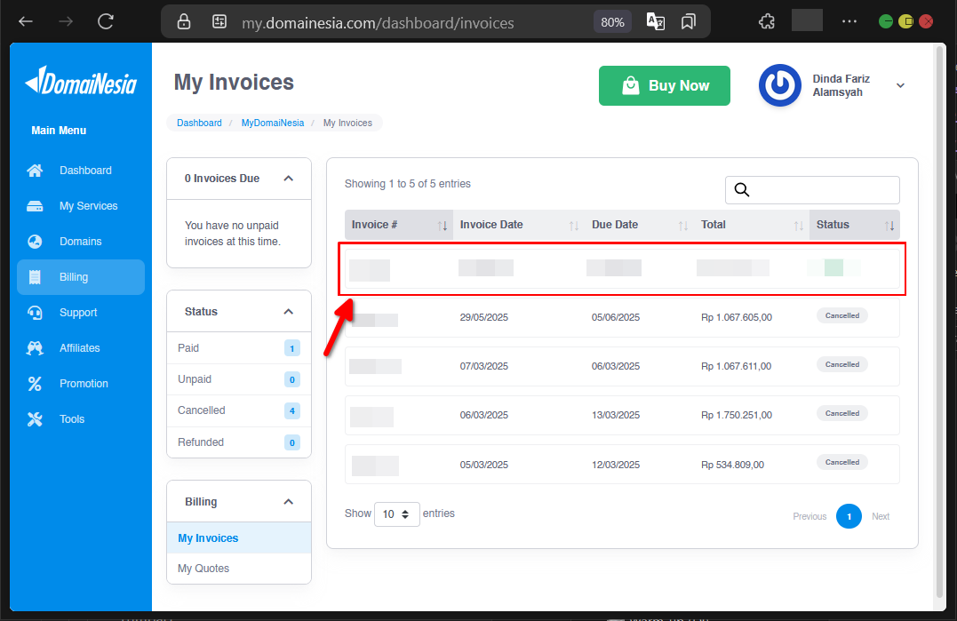Click the Tools wrench icon

click(x=35, y=419)
